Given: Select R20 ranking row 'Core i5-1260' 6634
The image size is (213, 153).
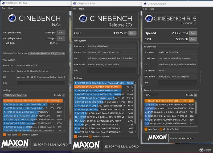Looking at the screenshot, I should [x=104, y=109].
